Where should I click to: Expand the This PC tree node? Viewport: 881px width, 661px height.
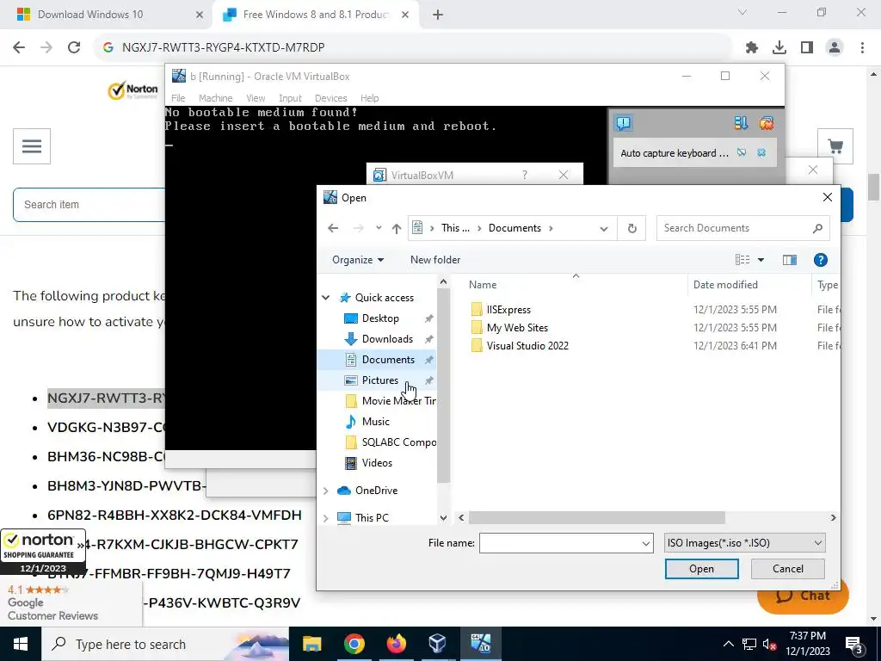[326, 517]
